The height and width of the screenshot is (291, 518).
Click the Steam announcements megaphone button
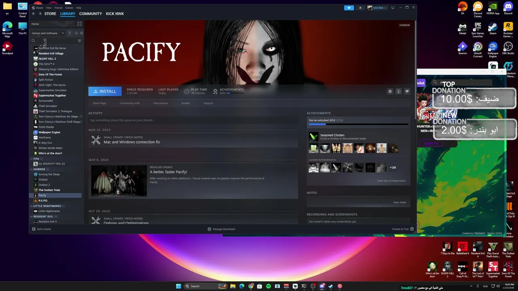click(349, 8)
